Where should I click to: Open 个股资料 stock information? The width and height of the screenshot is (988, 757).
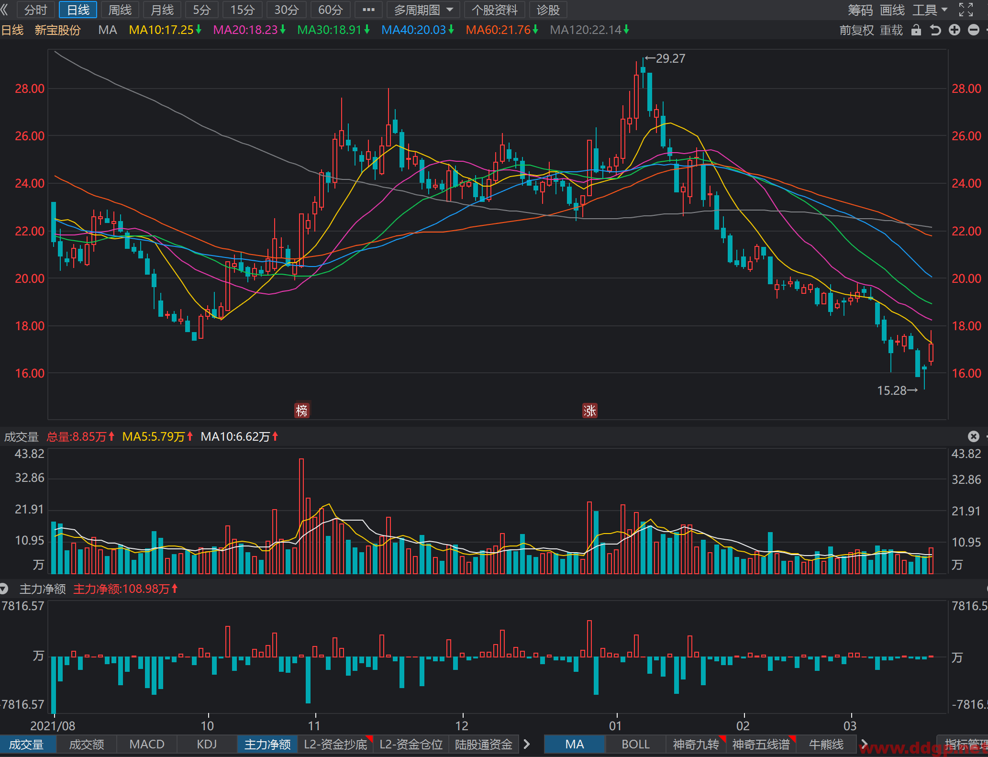494,10
